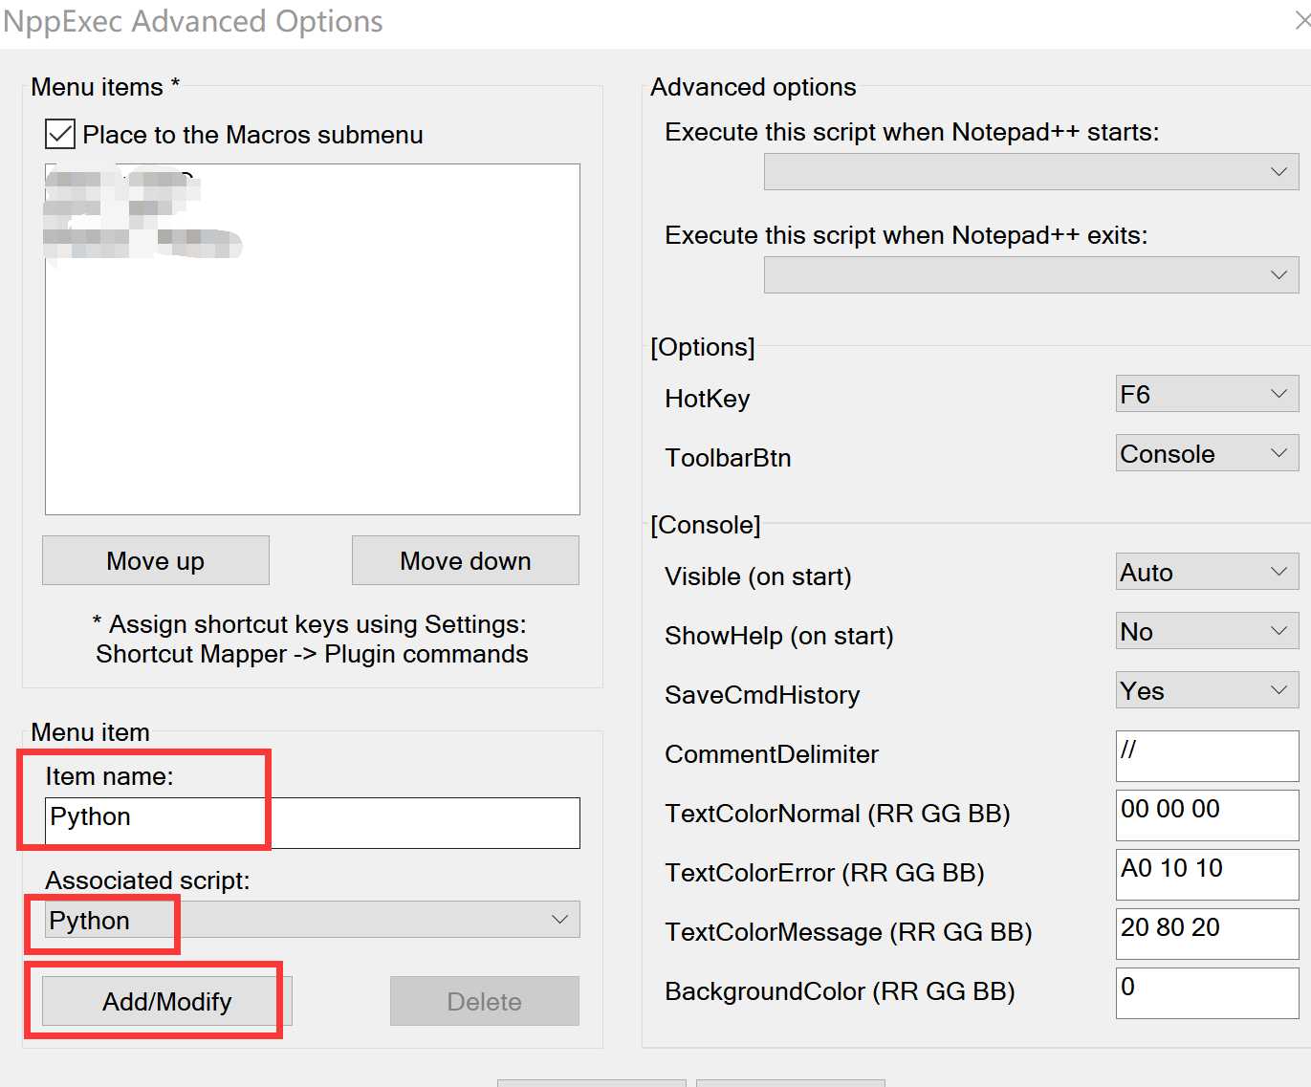Open the Associated script dropdown
The image size is (1311, 1087).
(x=312, y=920)
